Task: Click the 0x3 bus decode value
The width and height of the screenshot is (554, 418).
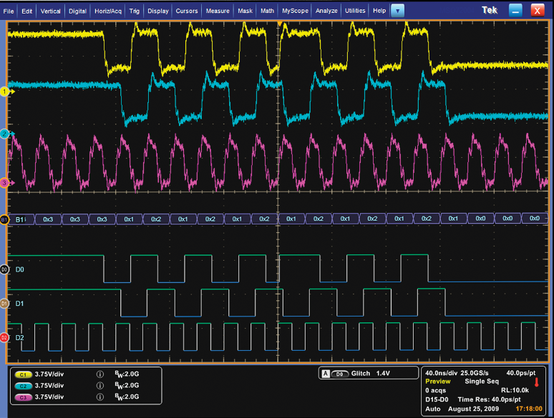Action: click(48, 219)
